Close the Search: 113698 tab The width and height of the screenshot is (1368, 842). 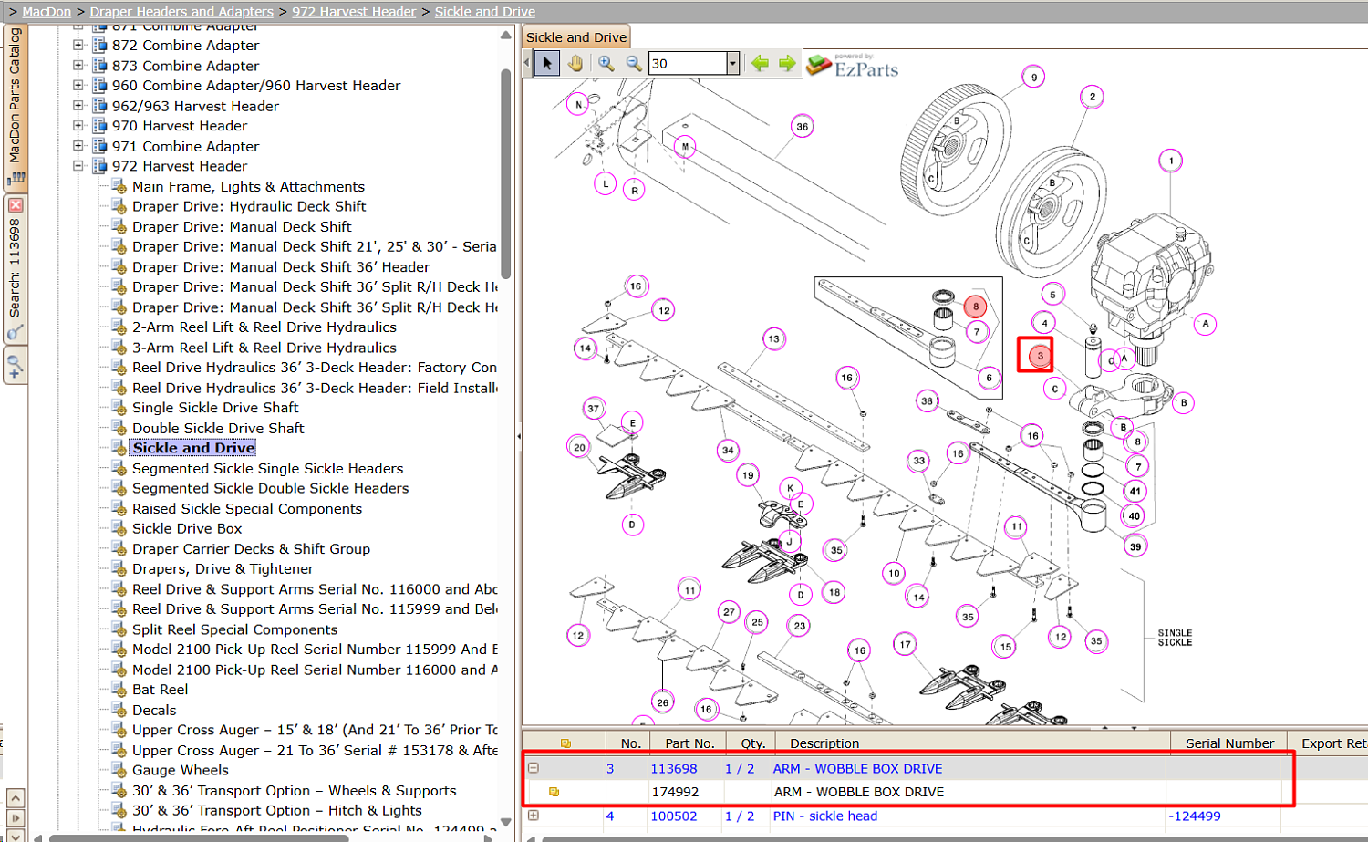(x=16, y=206)
